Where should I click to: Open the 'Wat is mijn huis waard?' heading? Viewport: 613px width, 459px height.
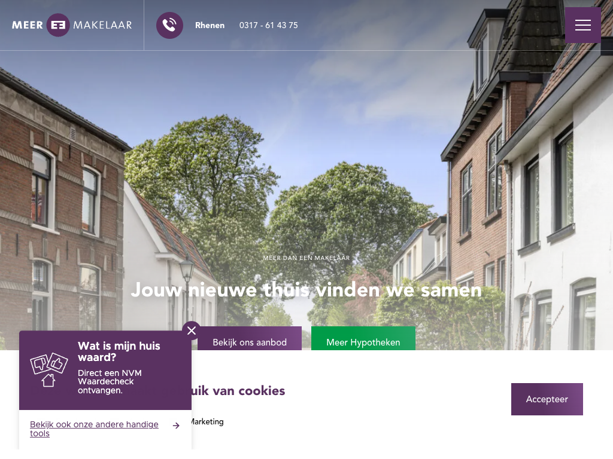[119, 351]
